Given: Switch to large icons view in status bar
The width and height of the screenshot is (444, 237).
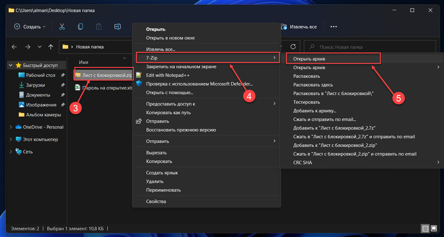Looking at the screenshot, I should [x=434, y=229].
